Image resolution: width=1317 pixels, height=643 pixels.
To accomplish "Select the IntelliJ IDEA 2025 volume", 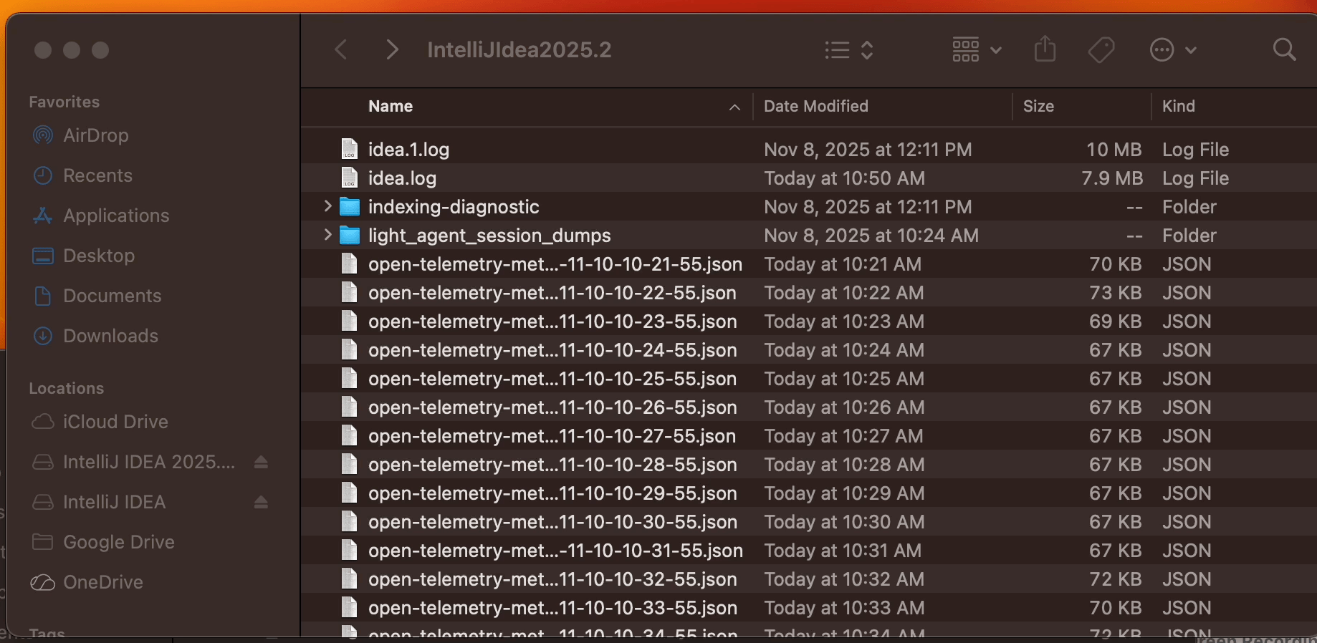I will 149,462.
